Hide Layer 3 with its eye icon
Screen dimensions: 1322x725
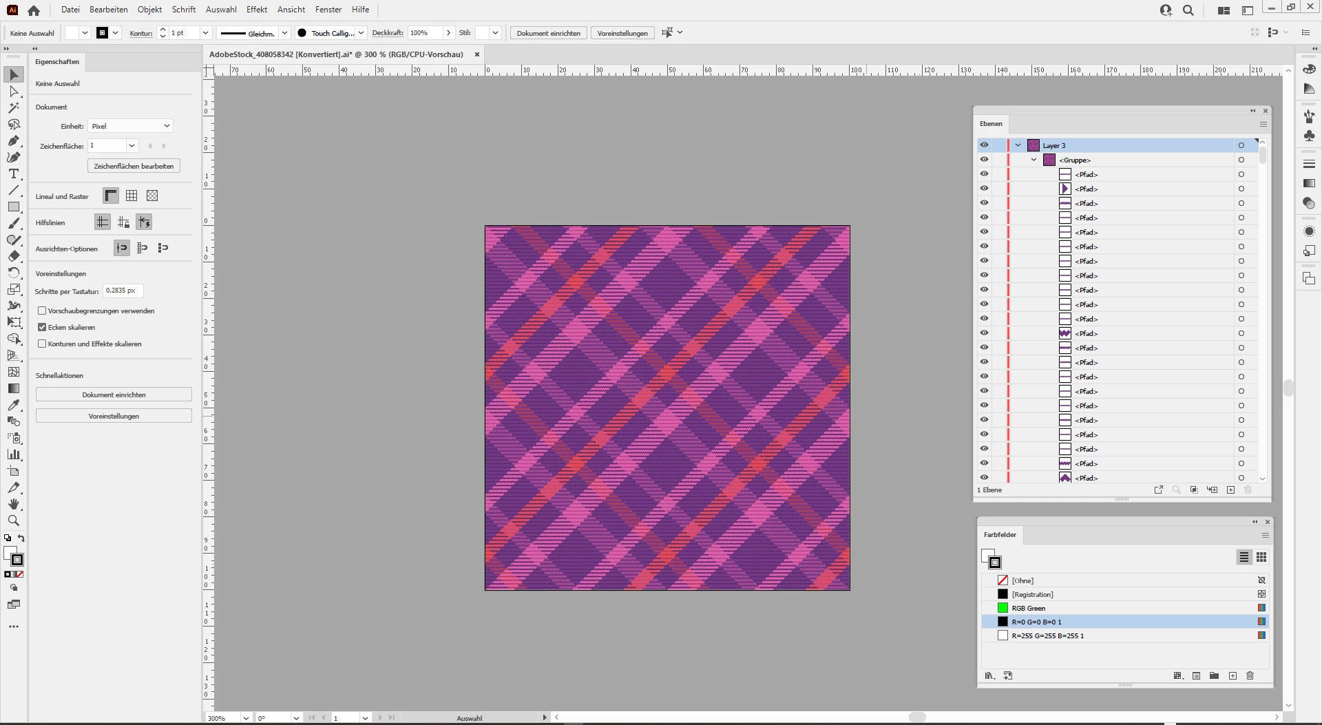(x=984, y=145)
